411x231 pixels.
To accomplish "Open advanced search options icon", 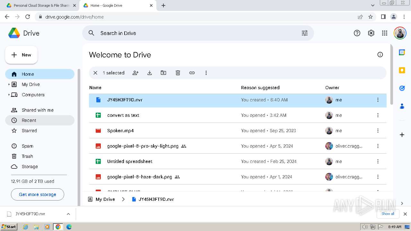I will click(305, 33).
